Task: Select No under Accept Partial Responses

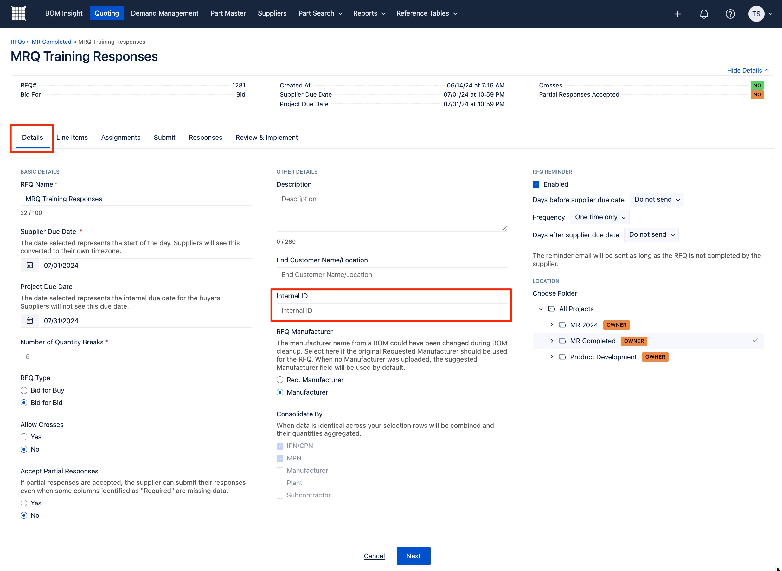Action: [x=24, y=515]
